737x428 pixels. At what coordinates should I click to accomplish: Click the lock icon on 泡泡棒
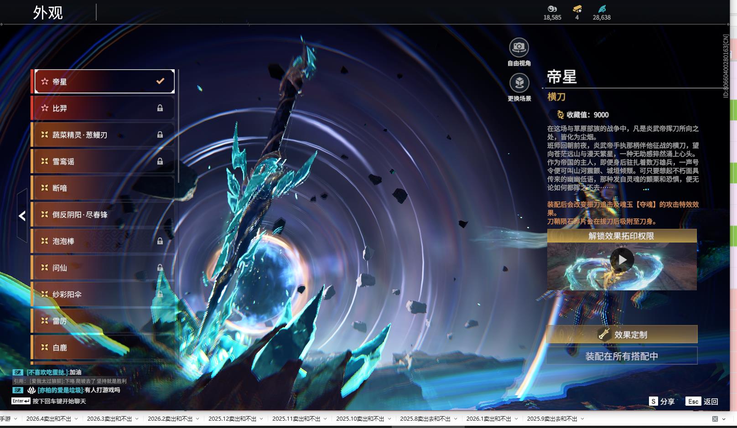160,241
